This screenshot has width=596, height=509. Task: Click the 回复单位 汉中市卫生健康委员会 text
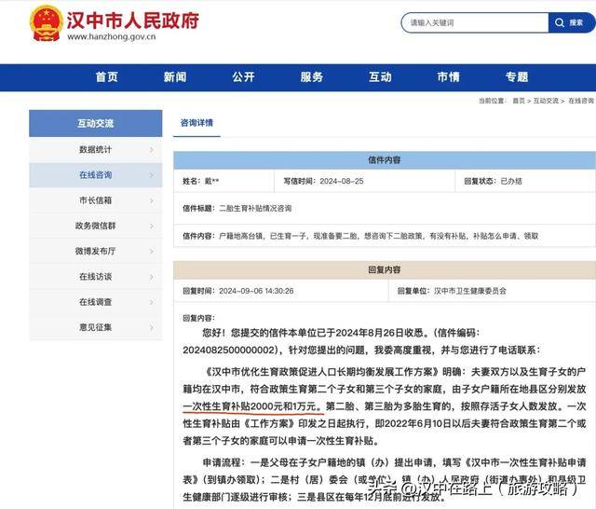pyautogui.click(x=452, y=291)
